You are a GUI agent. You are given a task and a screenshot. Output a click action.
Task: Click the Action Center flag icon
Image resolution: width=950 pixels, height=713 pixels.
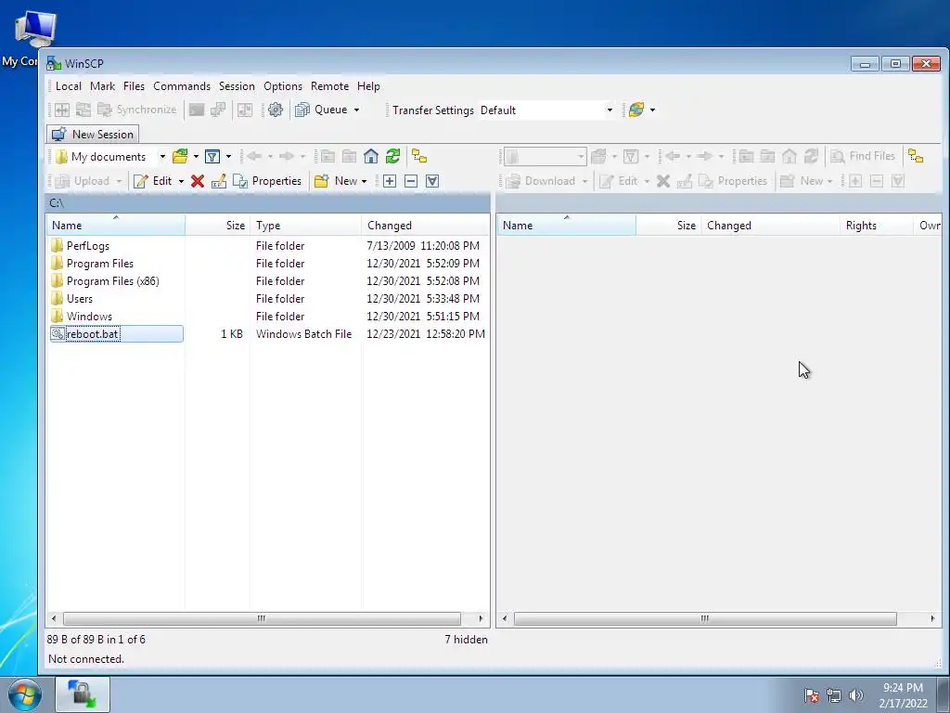[x=812, y=695]
